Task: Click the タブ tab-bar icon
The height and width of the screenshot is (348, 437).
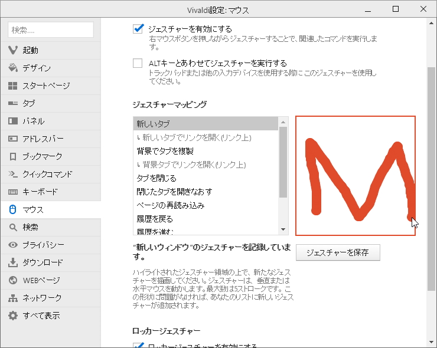Action: click(x=13, y=103)
